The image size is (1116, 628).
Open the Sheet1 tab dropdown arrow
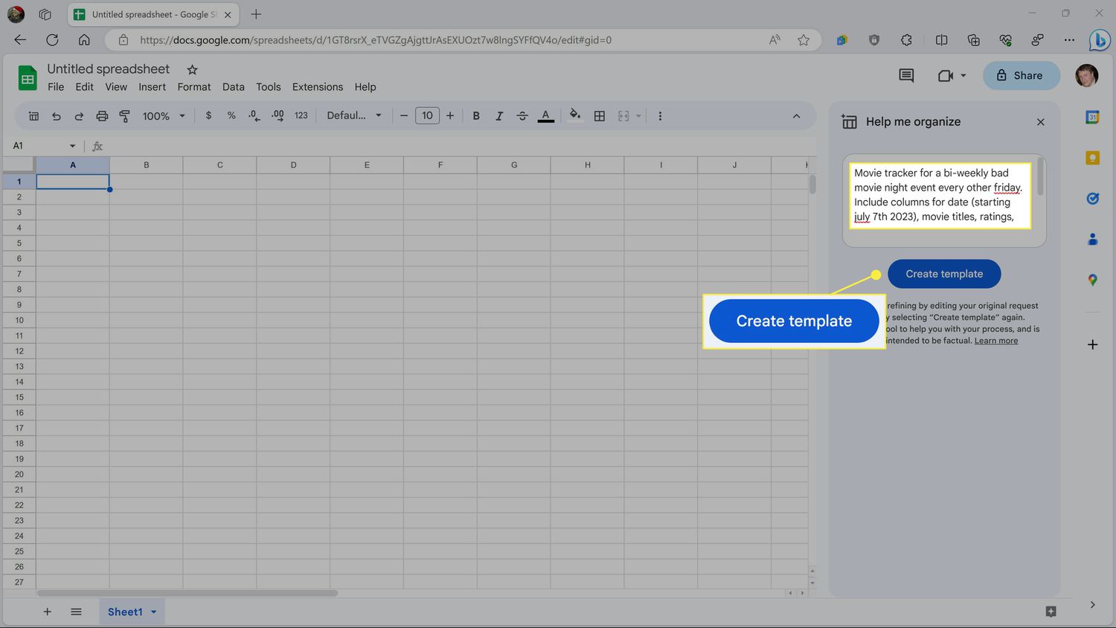pyautogui.click(x=154, y=612)
